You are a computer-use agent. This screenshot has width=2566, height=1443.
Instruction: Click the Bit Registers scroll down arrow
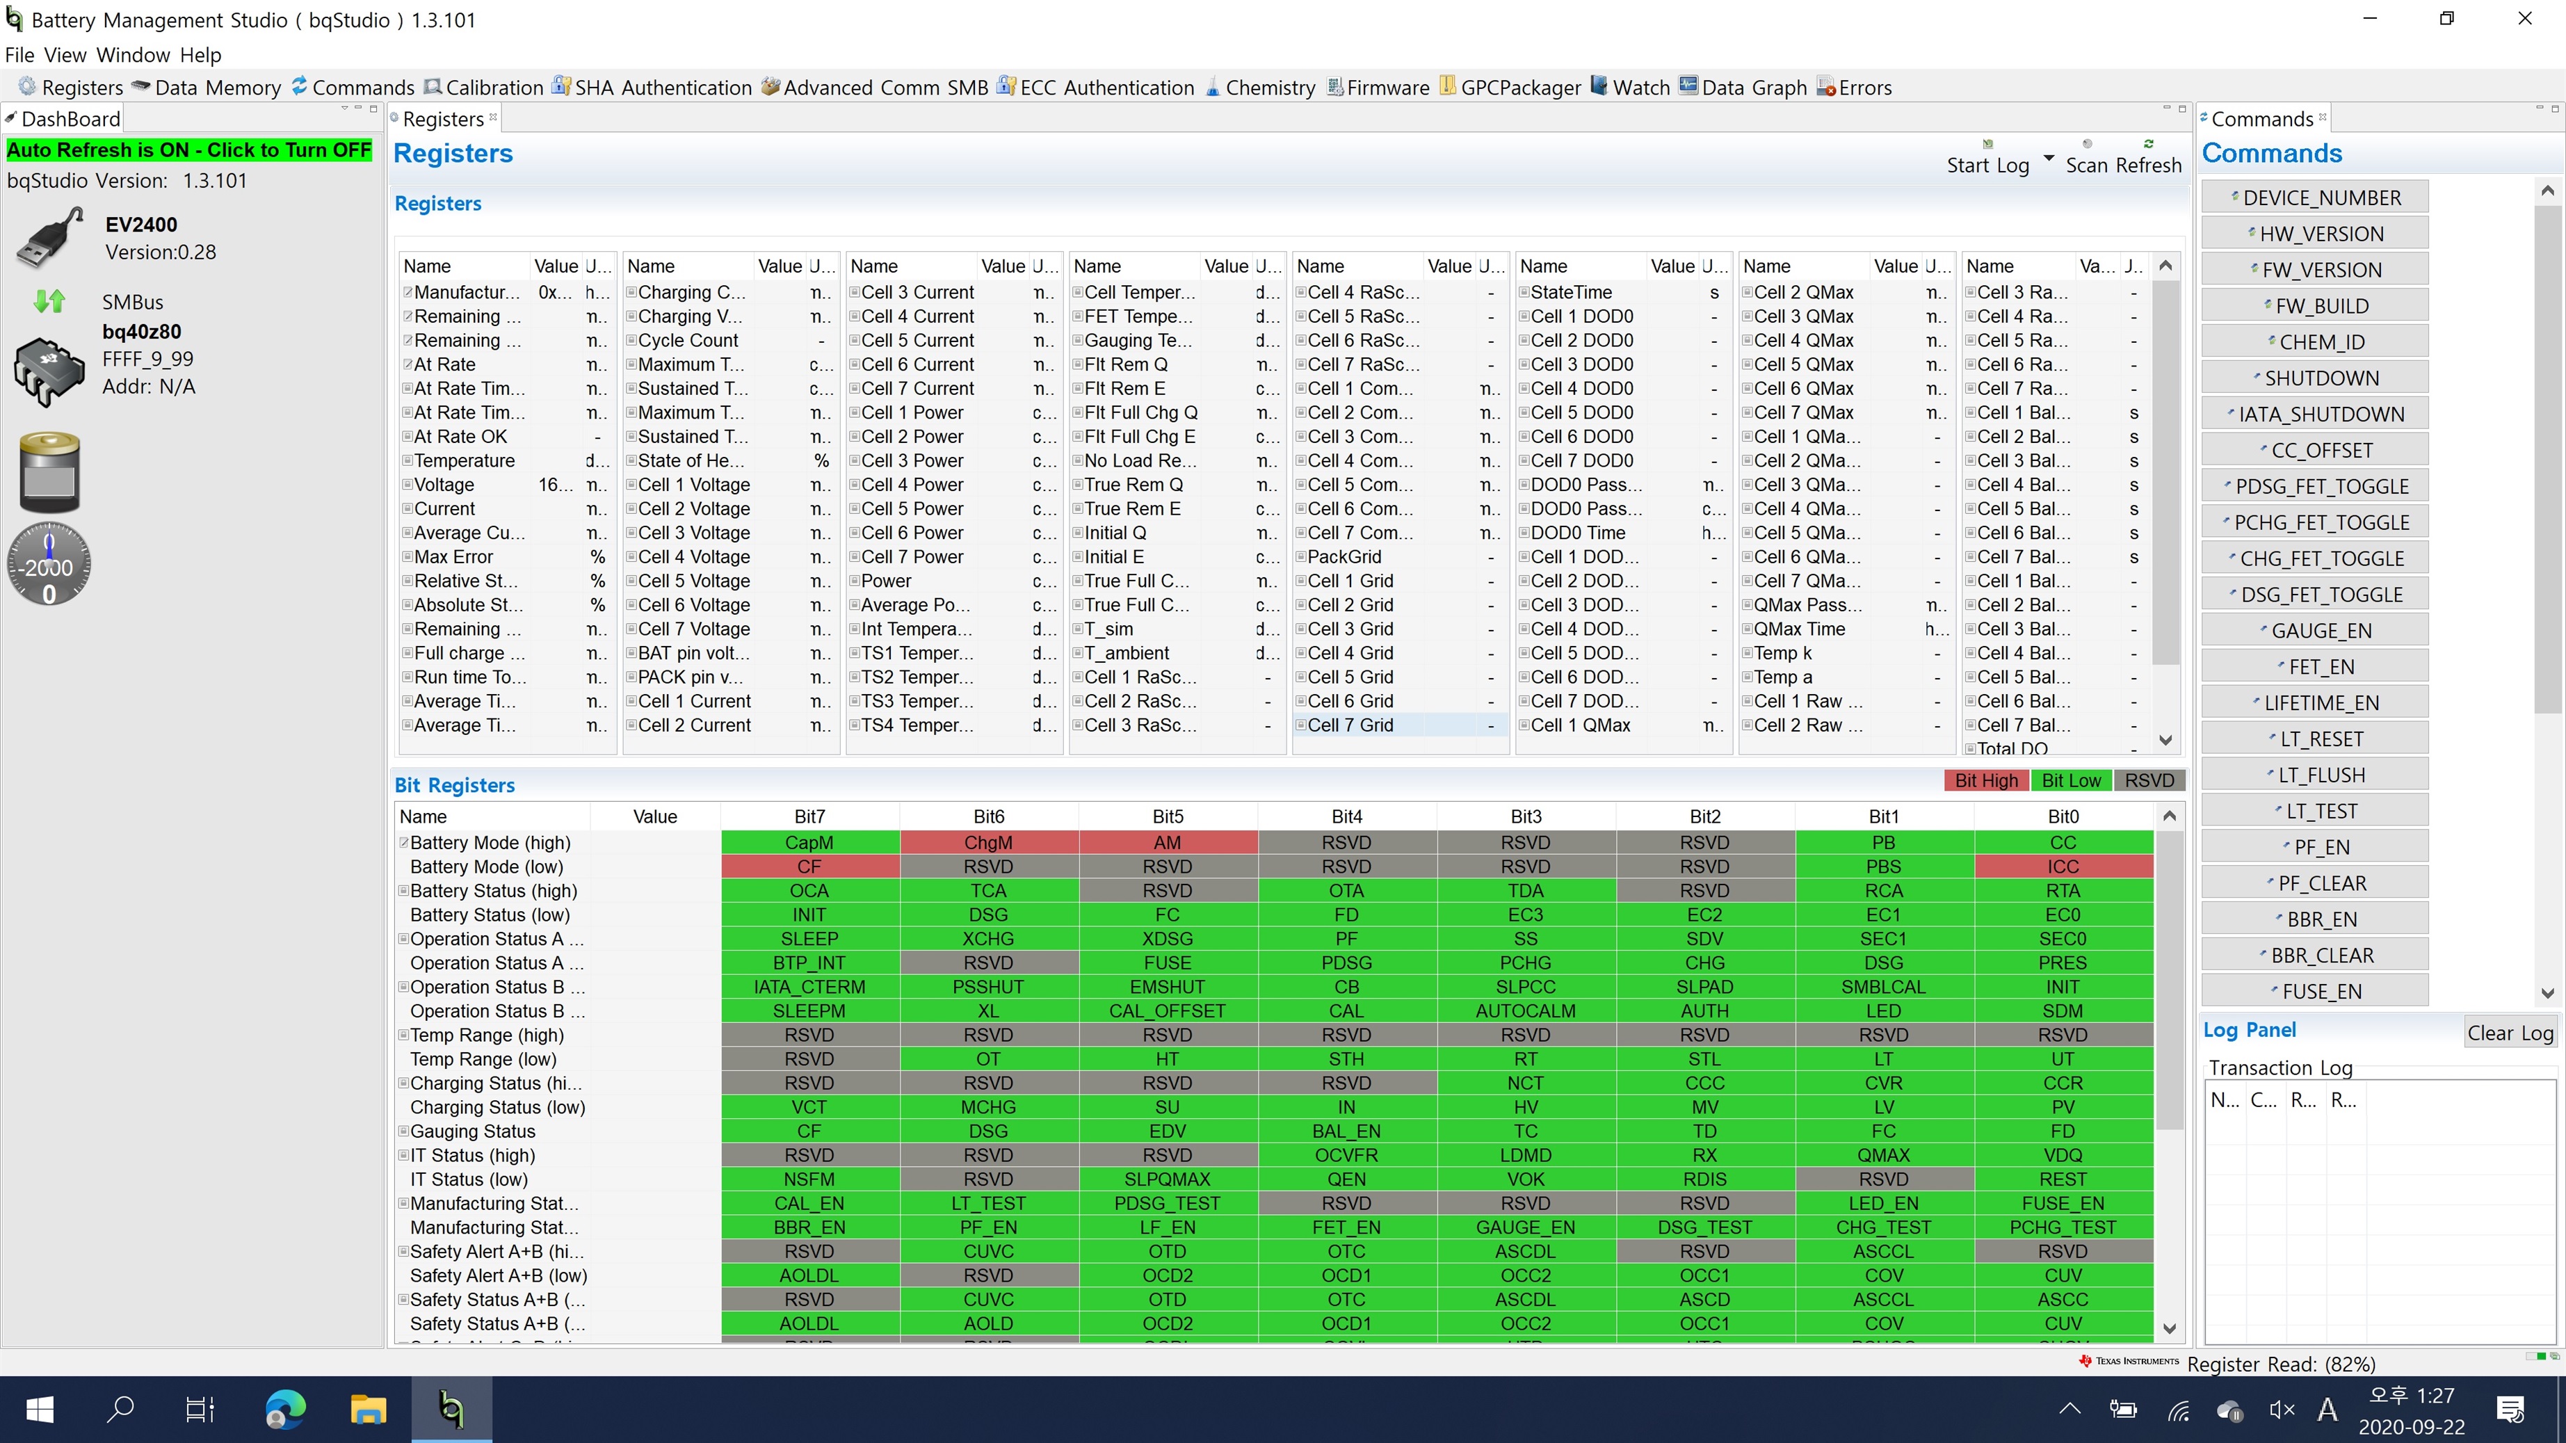(x=2170, y=1328)
